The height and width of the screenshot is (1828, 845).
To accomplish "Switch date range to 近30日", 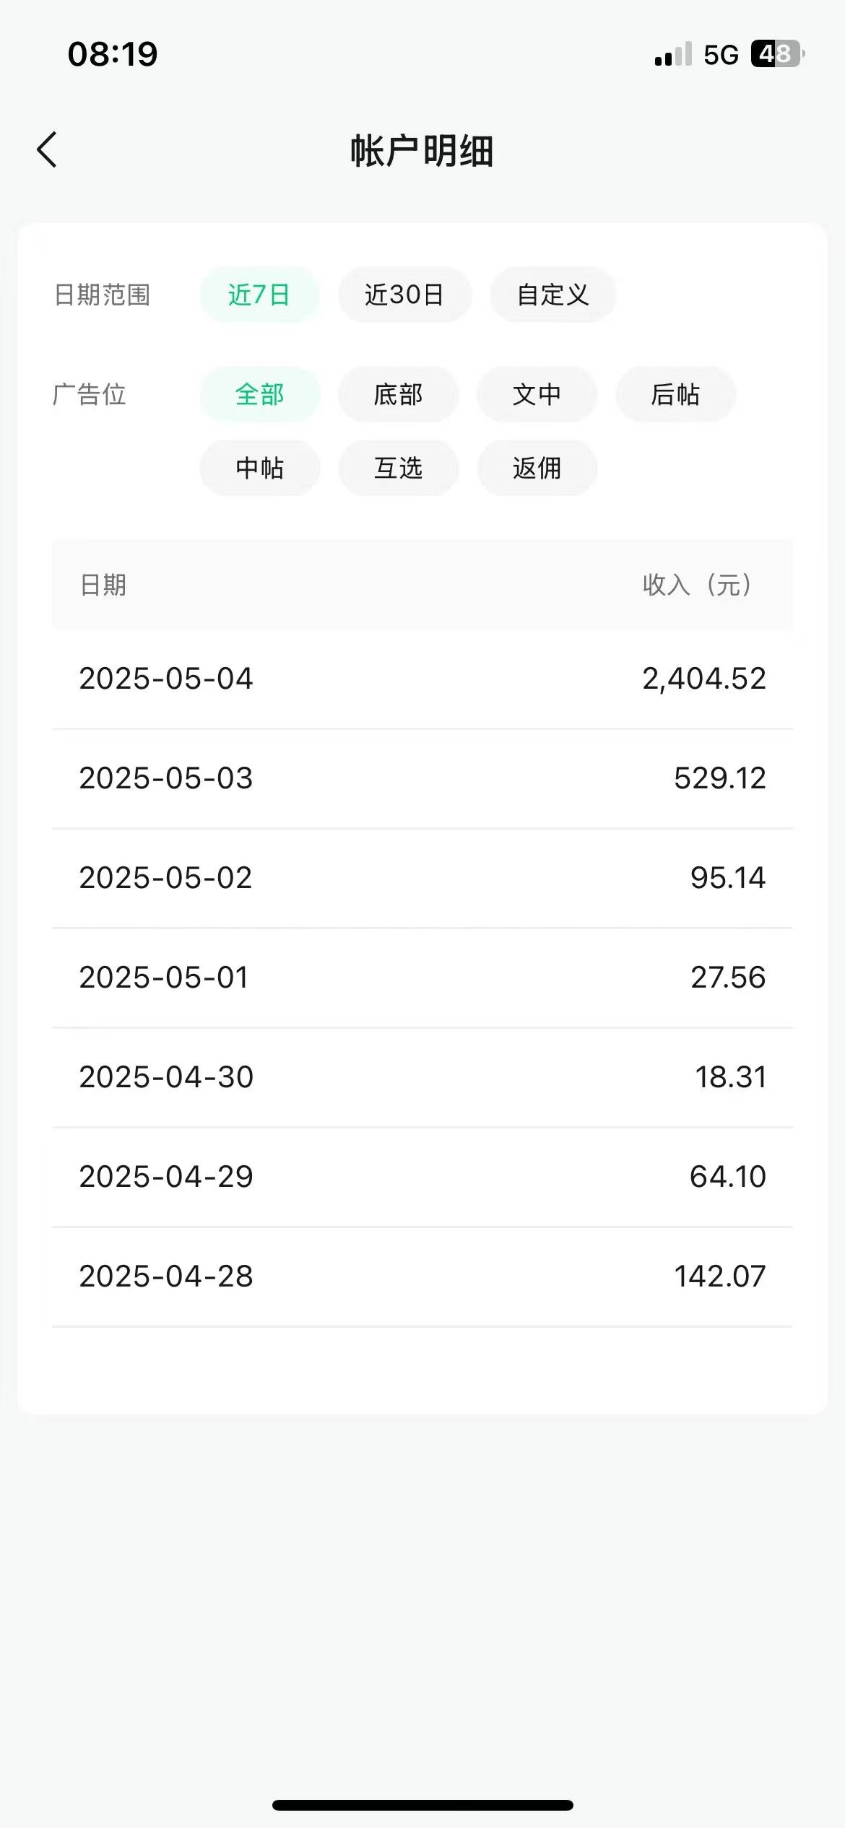I will click(404, 295).
